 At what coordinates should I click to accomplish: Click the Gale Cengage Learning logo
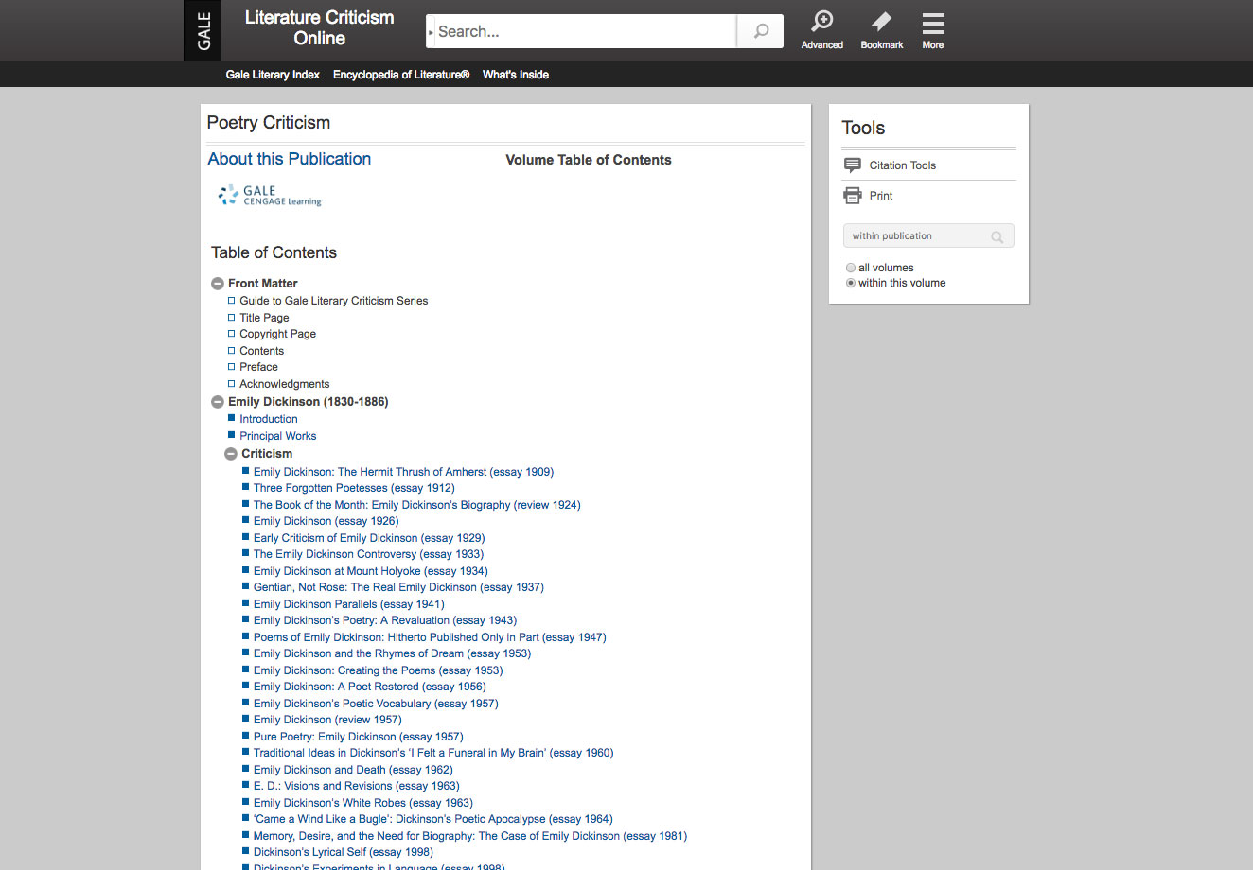(x=271, y=196)
